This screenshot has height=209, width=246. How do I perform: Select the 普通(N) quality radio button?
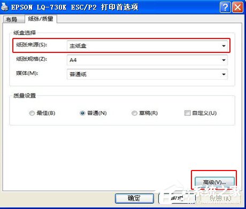82,113
